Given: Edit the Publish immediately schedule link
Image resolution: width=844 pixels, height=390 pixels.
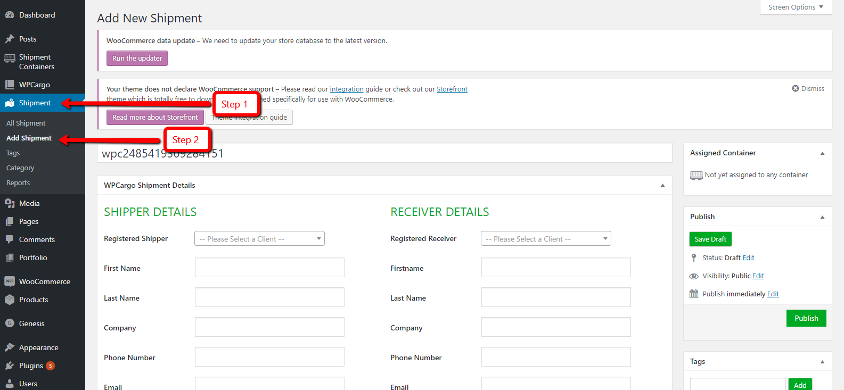Looking at the screenshot, I should [773, 294].
